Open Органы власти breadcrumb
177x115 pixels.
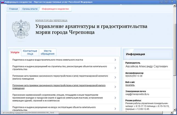tap(30, 9)
